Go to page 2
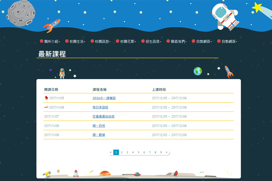Viewport: 272px width, 181px height. pos(122,152)
